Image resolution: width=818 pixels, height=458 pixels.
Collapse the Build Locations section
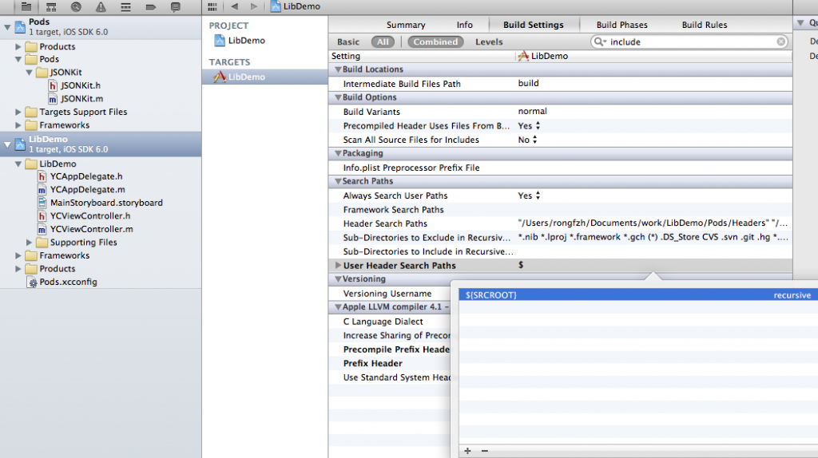338,69
